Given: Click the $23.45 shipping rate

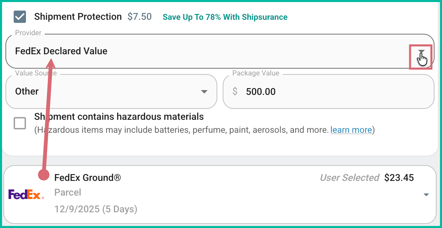Looking at the screenshot, I should [399, 178].
